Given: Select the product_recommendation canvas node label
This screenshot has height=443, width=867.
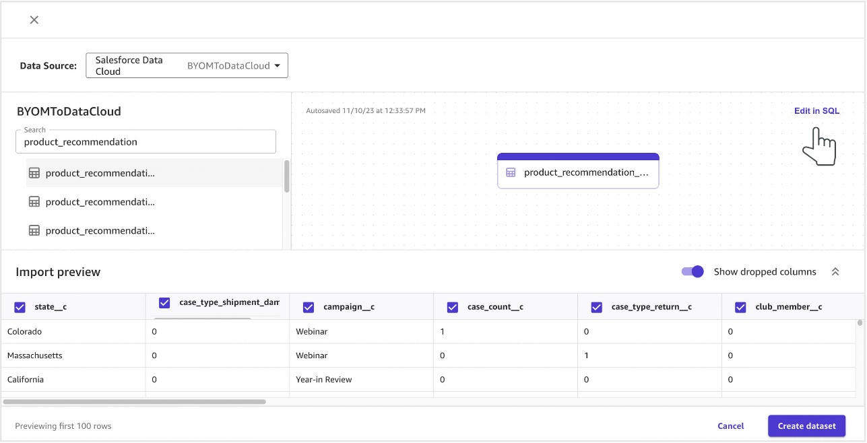Looking at the screenshot, I should [x=586, y=172].
